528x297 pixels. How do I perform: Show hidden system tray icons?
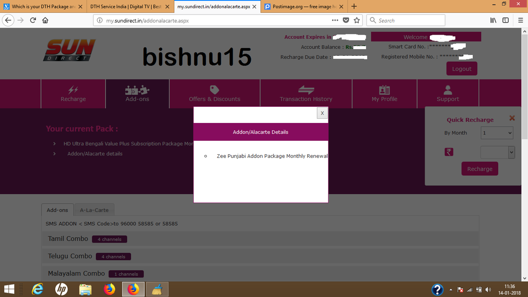click(450, 290)
